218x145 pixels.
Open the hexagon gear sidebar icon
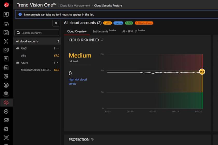(6, 111)
